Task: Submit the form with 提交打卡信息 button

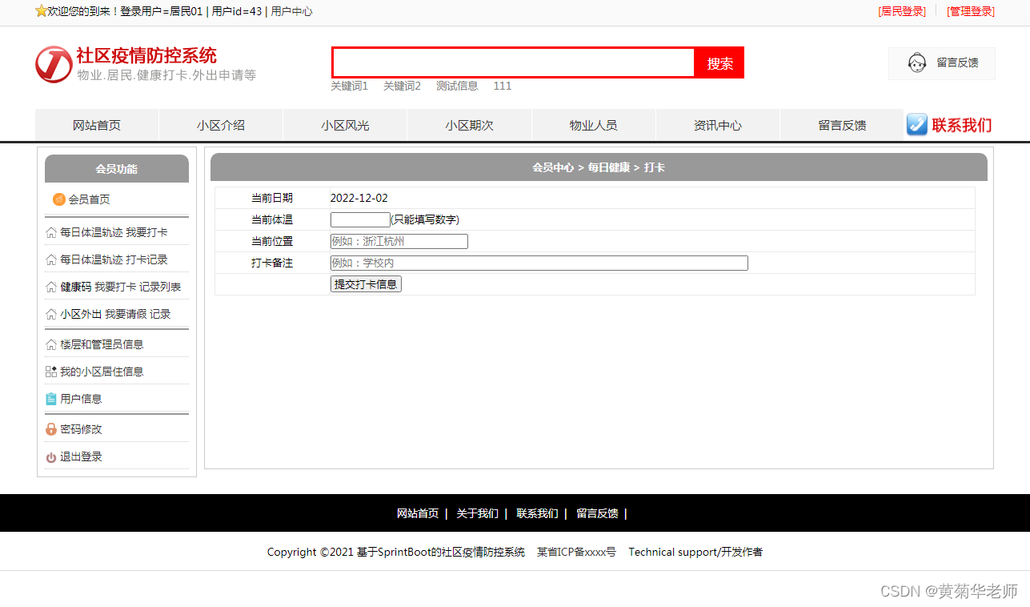Action: point(366,283)
